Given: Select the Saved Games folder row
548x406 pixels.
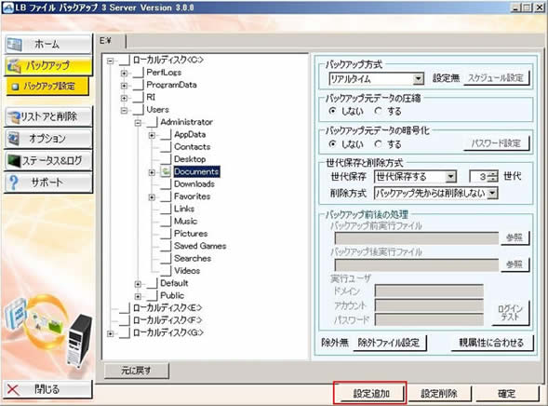Looking at the screenshot, I should click(x=200, y=246).
